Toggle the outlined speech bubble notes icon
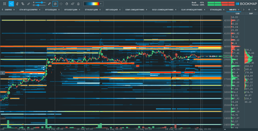 (55, 4)
